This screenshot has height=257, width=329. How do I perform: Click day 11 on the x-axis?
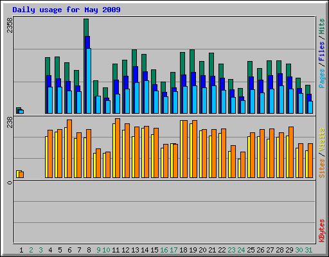coord(116,250)
